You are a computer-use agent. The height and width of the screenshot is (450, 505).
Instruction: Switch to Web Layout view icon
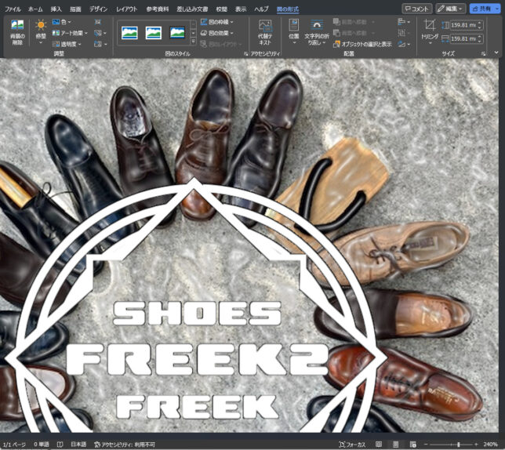pos(413,445)
